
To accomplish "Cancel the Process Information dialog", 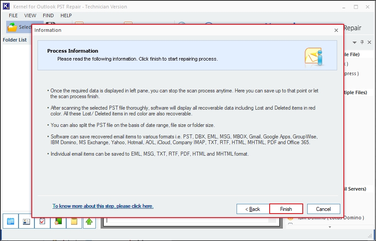I will click(323, 209).
